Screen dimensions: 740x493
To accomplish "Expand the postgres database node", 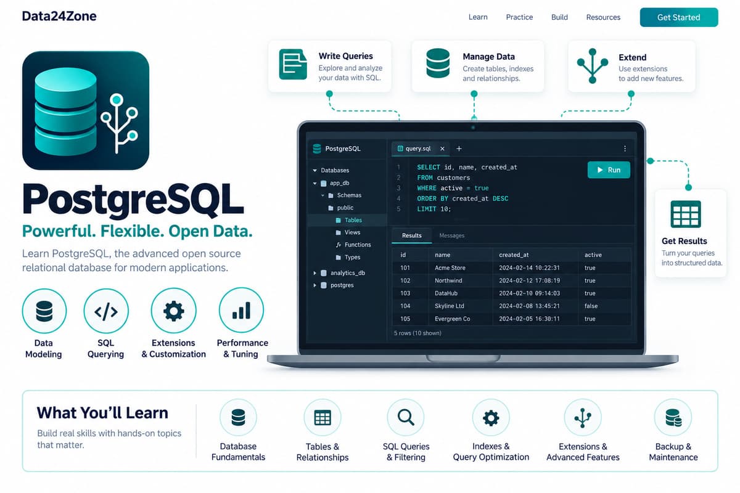I will 314,285.
